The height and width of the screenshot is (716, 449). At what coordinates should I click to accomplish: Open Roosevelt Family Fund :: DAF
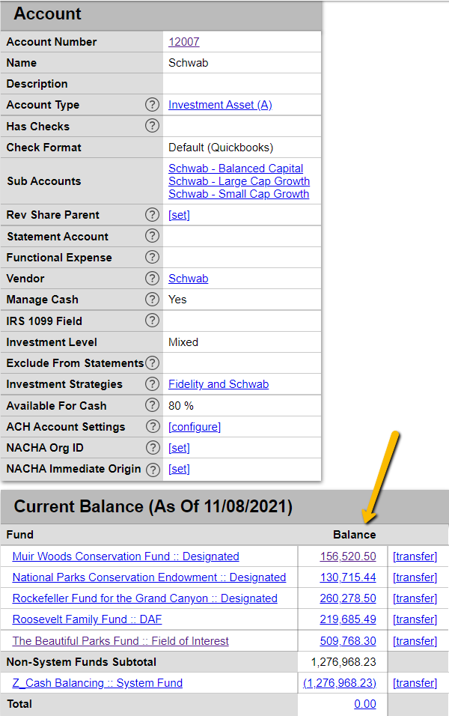(87, 619)
